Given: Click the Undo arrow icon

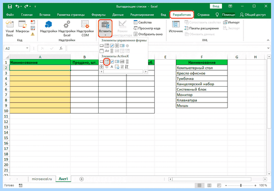Looking at the screenshot, I should [17, 6].
